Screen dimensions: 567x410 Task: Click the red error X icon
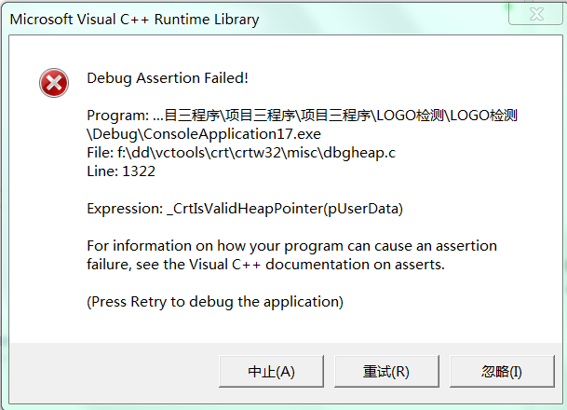(x=54, y=83)
